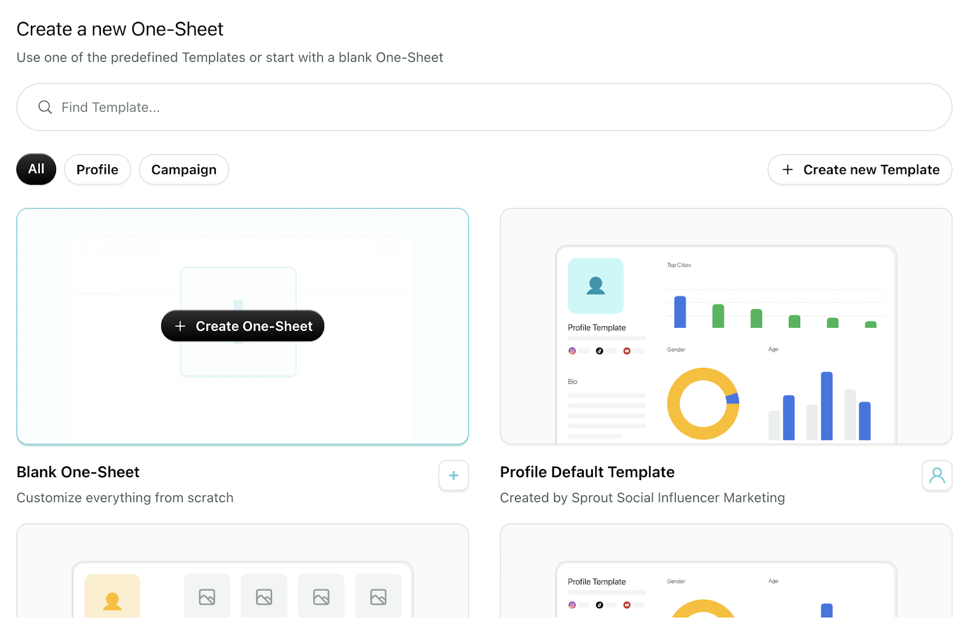Click the yellow avatar icon in bottom-left template
Viewport: 967px width, 630px height.
112,600
